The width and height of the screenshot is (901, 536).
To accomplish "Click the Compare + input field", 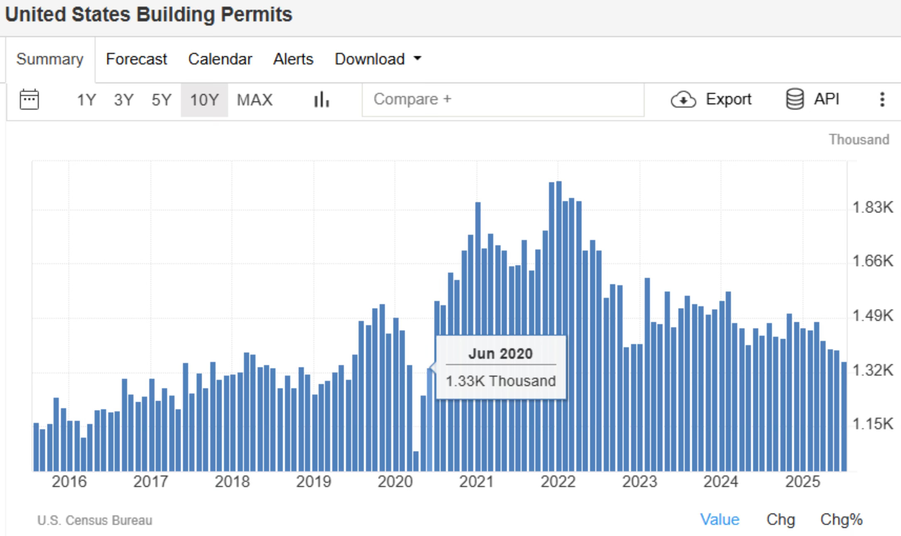I will pos(502,100).
